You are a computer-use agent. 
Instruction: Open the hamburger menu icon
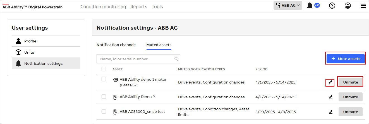tap(363, 6)
